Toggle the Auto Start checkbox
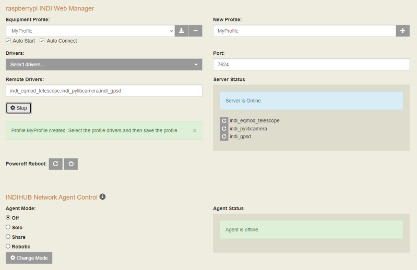 tap(8, 41)
